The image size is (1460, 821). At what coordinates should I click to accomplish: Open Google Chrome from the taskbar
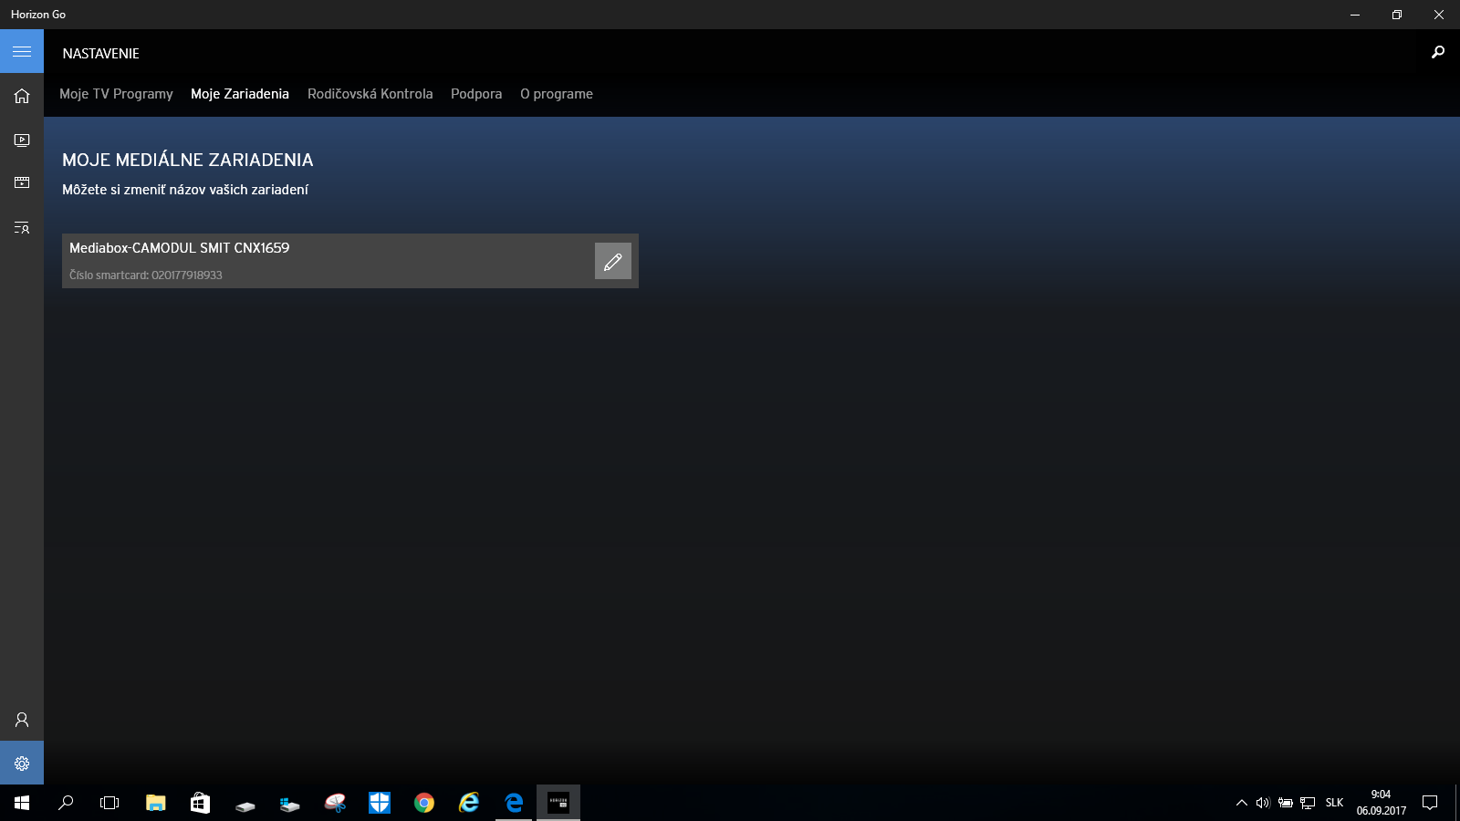point(424,803)
